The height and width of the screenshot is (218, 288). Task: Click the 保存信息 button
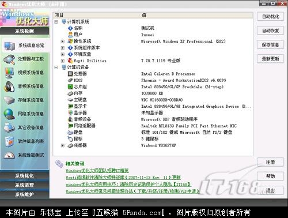tap(270, 45)
